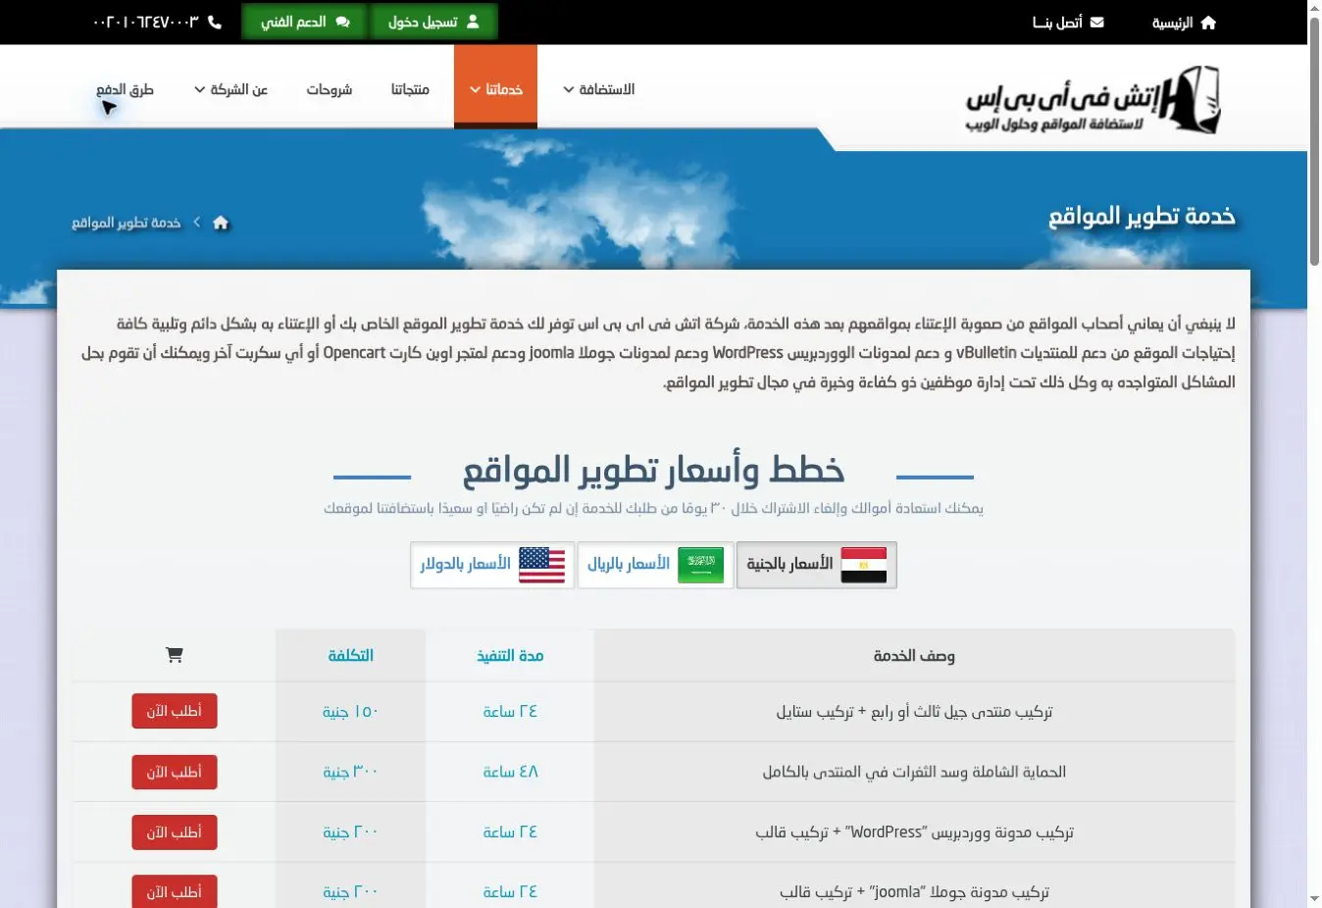Click the phone number ٠٠٢٠١٠٦٢٤٧٠٠٠٣
1322x908 pixels.
tap(145, 22)
